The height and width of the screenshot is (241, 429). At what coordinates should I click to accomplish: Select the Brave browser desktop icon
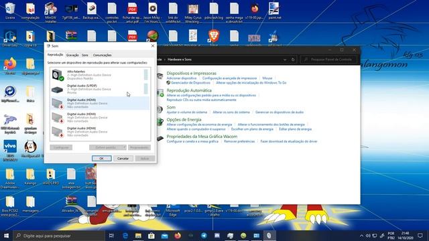point(214,37)
